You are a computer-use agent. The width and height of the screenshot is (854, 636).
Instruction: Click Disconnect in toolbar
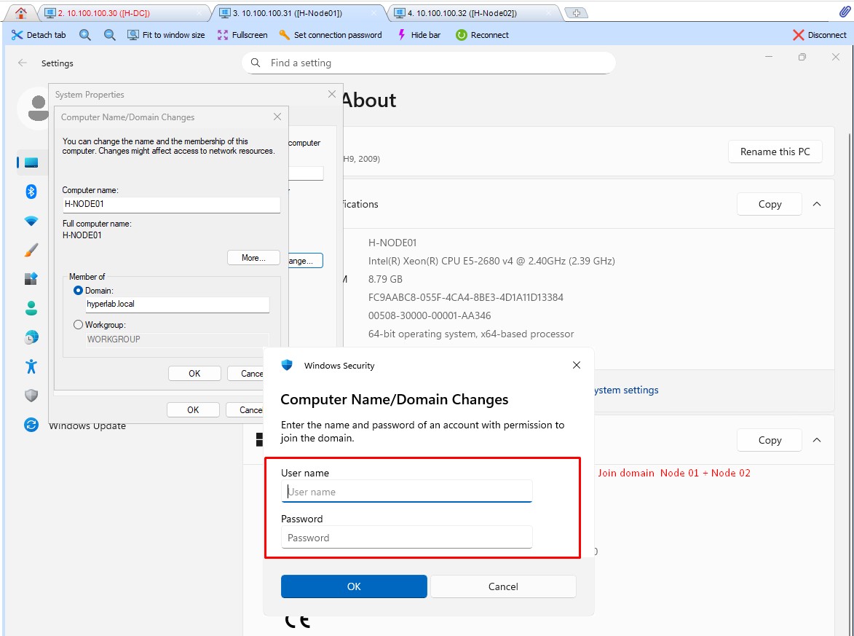tap(819, 35)
